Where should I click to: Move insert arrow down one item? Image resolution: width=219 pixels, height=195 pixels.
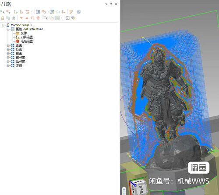21,18
